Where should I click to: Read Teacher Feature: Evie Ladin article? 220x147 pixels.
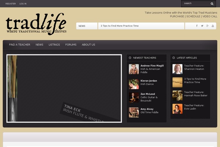tap(194, 107)
